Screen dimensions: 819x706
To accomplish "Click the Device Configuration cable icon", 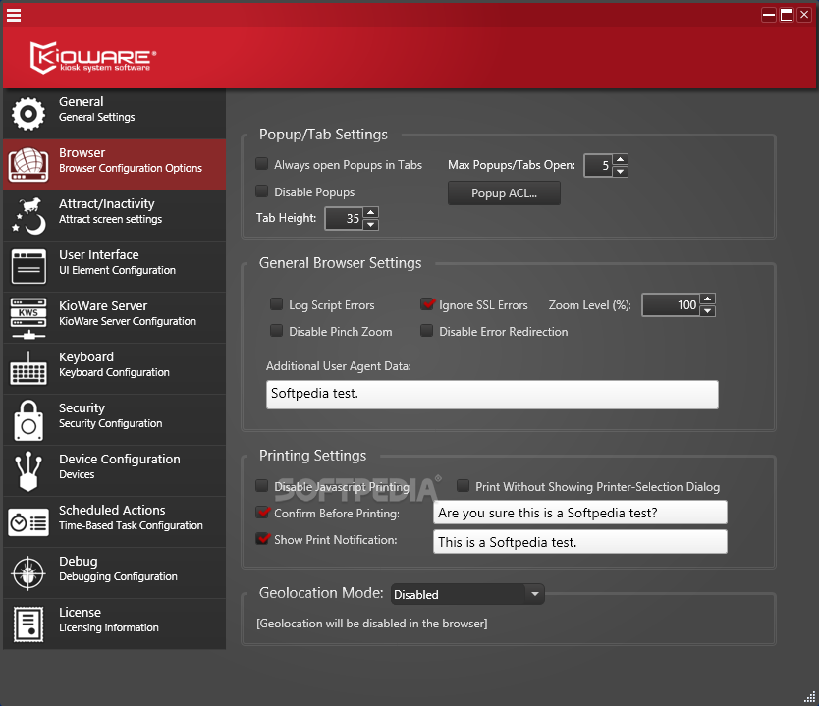I will [x=28, y=471].
